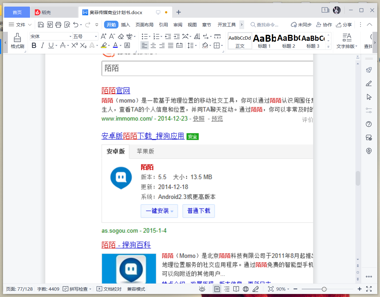Viewport: 380px width, 297px height.
Task: Enable eye-protection mode in the status bar
Action: tap(202, 289)
